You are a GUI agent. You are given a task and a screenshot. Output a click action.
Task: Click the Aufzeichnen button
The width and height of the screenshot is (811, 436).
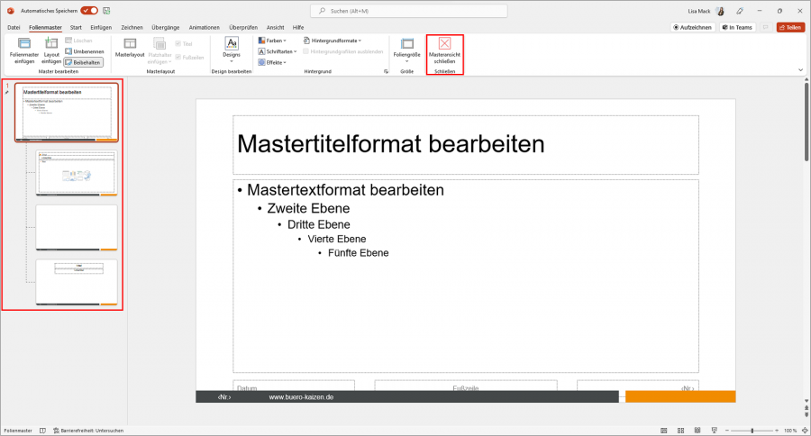pos(693,27)
